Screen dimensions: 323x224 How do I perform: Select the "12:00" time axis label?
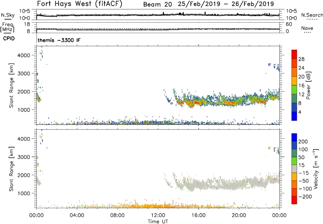158,216
